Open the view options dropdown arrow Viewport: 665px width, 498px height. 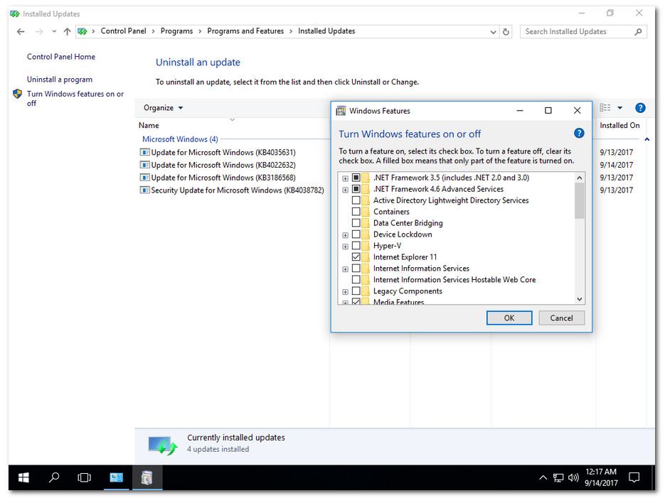(x=619, y=107)
